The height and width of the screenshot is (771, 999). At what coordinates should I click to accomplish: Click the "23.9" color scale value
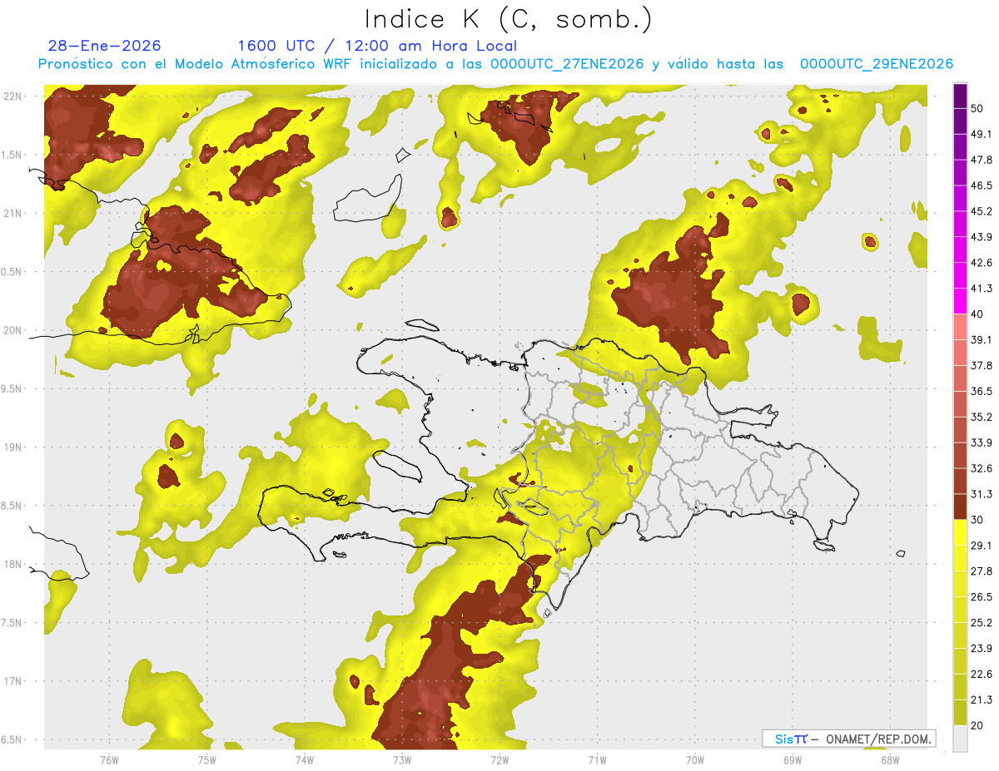(981, 648)
